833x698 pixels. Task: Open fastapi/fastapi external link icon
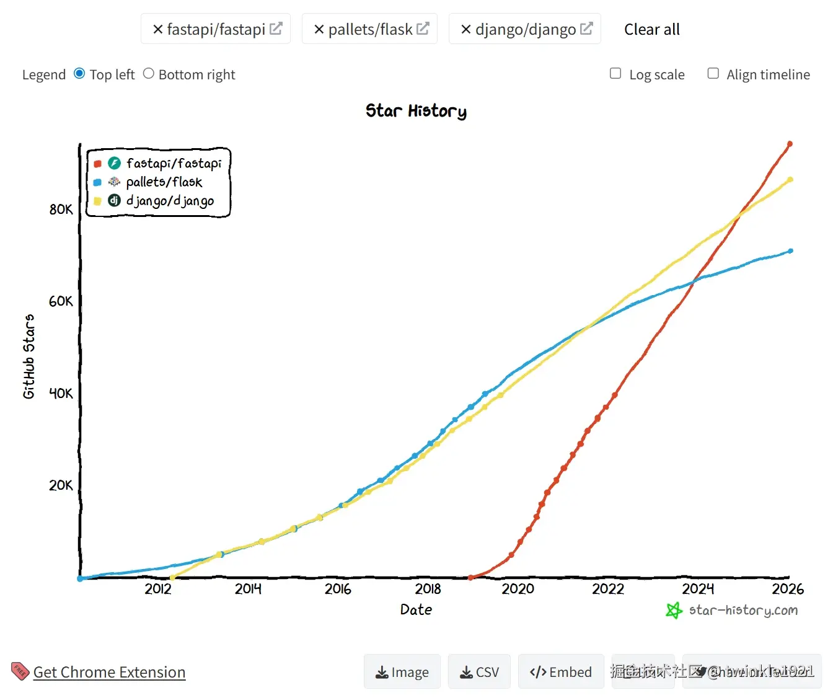pyautogui.click(x=276, y=29)
